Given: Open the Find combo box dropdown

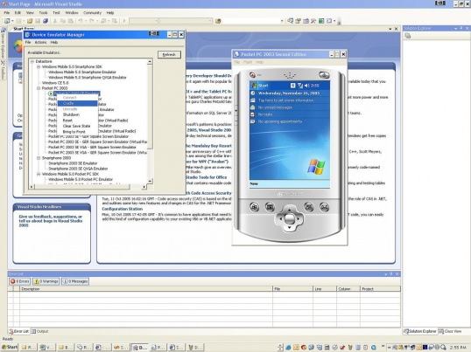Looking at the screenshot, I should coord(282,21).
